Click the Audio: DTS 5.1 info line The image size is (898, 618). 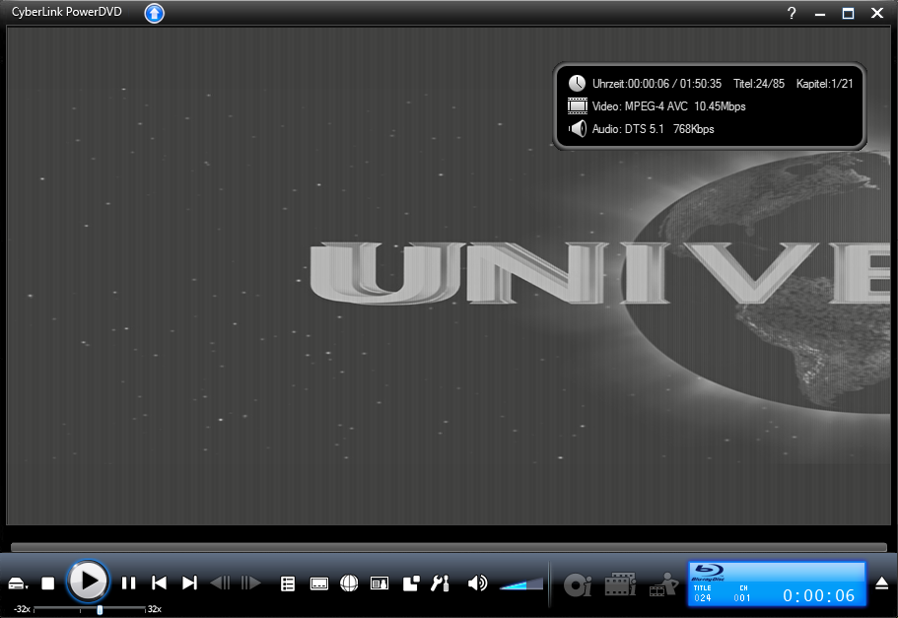tap(653, 129)
